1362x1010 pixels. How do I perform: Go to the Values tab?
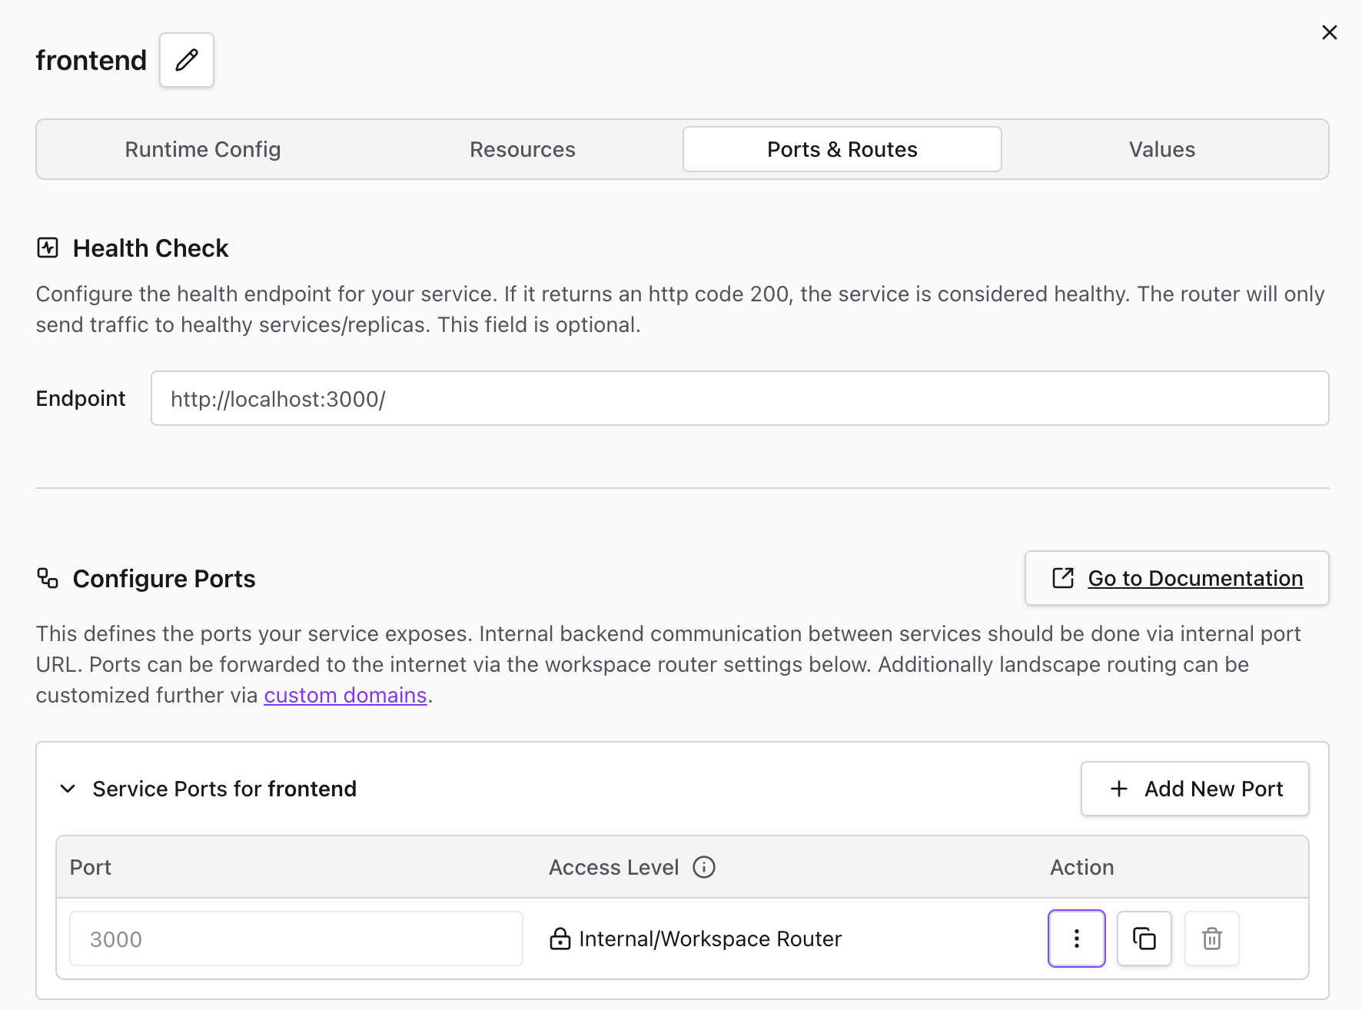coord(1161,149)
